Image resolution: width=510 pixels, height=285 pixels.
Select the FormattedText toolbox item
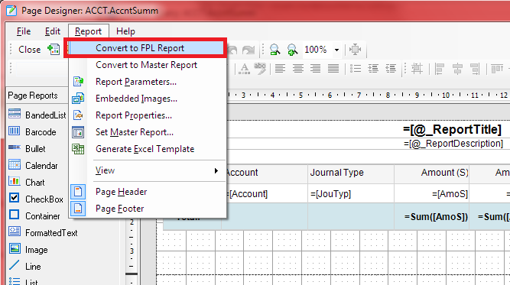[43, 233]
